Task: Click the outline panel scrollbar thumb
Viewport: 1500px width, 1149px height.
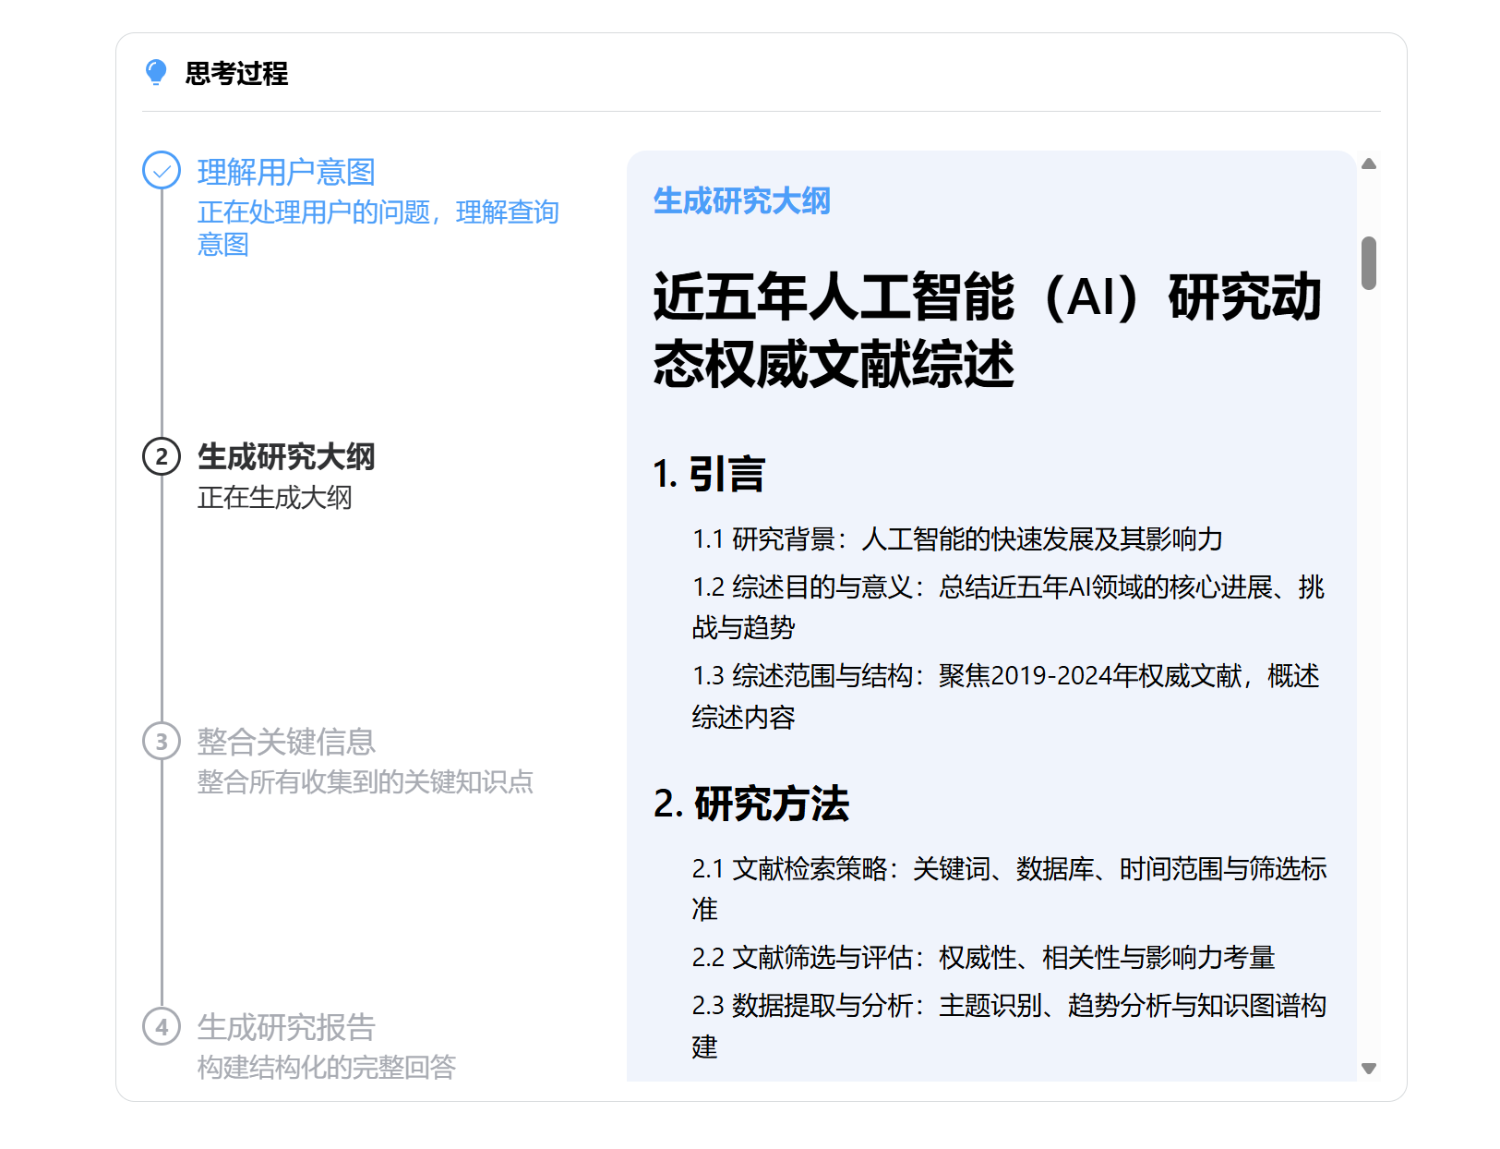Action: coord(1369,263)
